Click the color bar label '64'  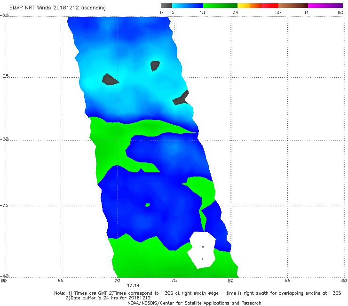point(306,12)
